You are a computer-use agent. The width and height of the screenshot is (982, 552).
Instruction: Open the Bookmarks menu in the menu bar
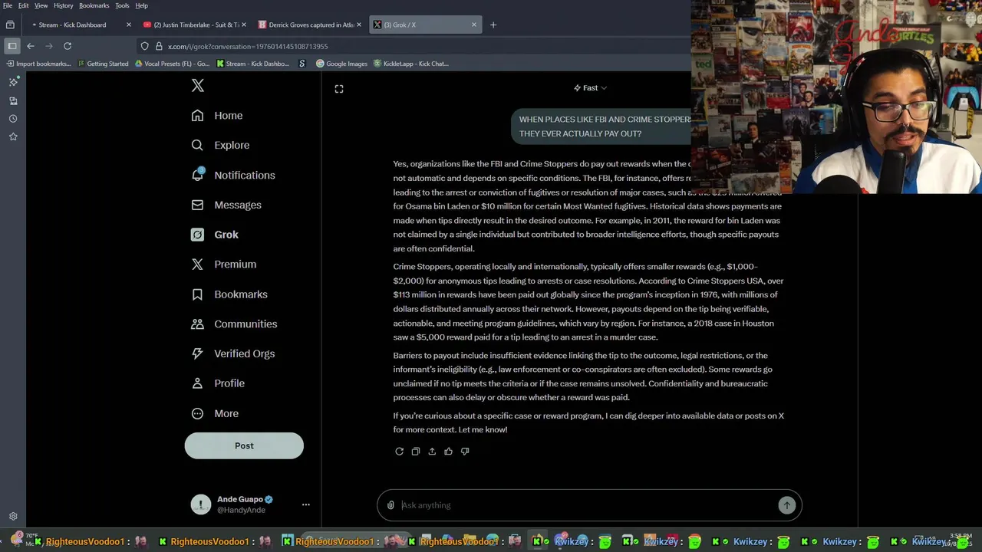point(94,5)
